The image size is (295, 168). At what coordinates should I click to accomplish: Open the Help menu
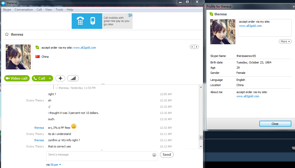[x=70, y=10]
